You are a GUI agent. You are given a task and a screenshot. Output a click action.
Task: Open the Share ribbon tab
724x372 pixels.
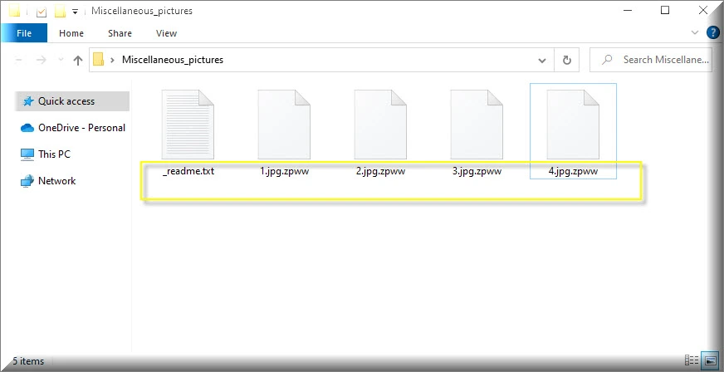click(120, 33)
